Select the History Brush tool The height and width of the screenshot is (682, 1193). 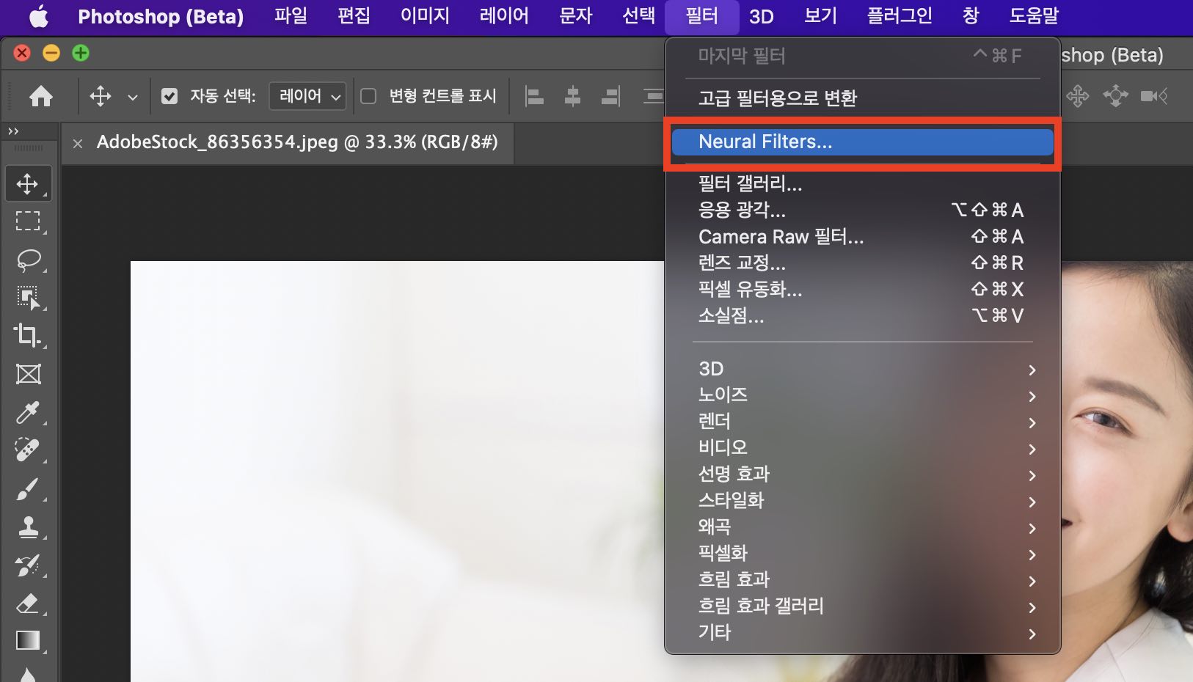[28, 565]
